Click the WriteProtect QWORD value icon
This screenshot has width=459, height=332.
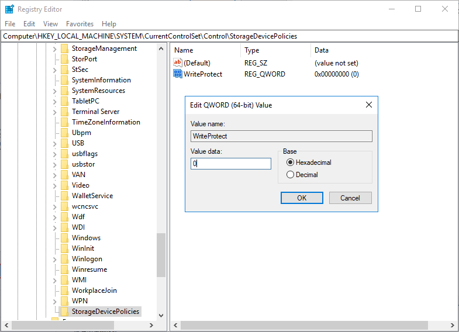(x=178, y=74)
